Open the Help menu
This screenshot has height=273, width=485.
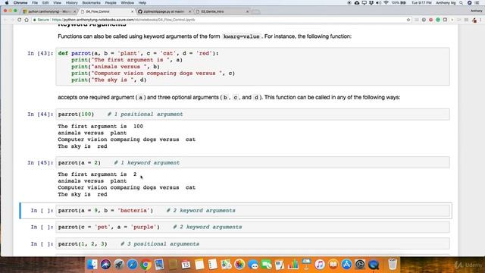click(142, 3)
